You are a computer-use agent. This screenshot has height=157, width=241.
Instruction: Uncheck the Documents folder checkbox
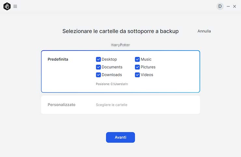pyautogui.click(x=98, y=67)
